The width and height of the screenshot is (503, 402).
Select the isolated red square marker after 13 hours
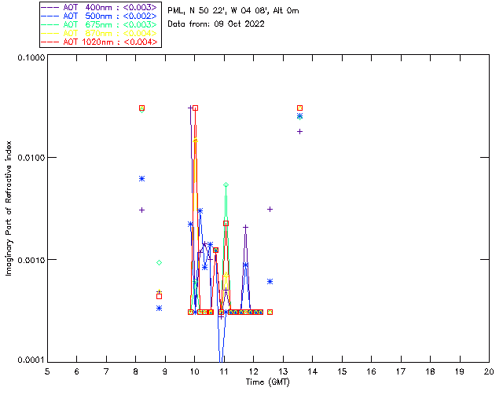click(299, 108)
